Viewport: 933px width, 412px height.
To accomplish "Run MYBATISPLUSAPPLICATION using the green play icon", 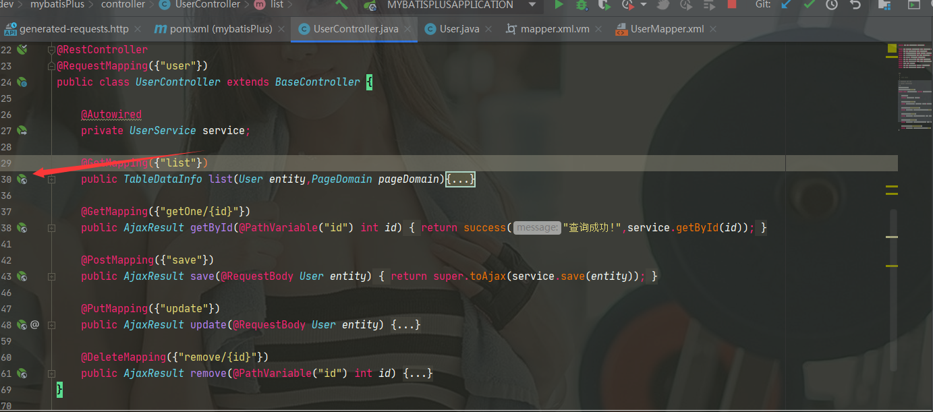I will point(559,6).
